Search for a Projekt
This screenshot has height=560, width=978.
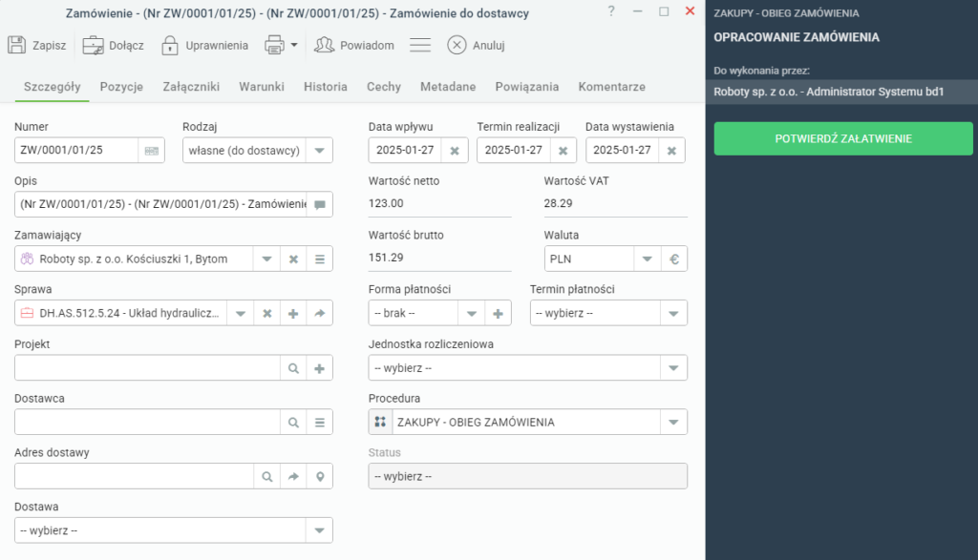293,368
